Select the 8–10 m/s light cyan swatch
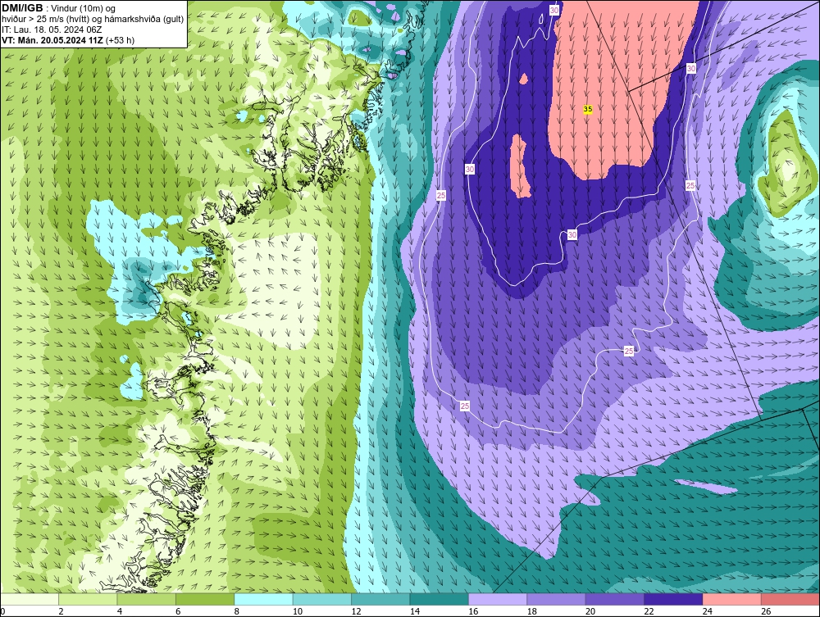This screenshot has height=617, width=820. 263,599
